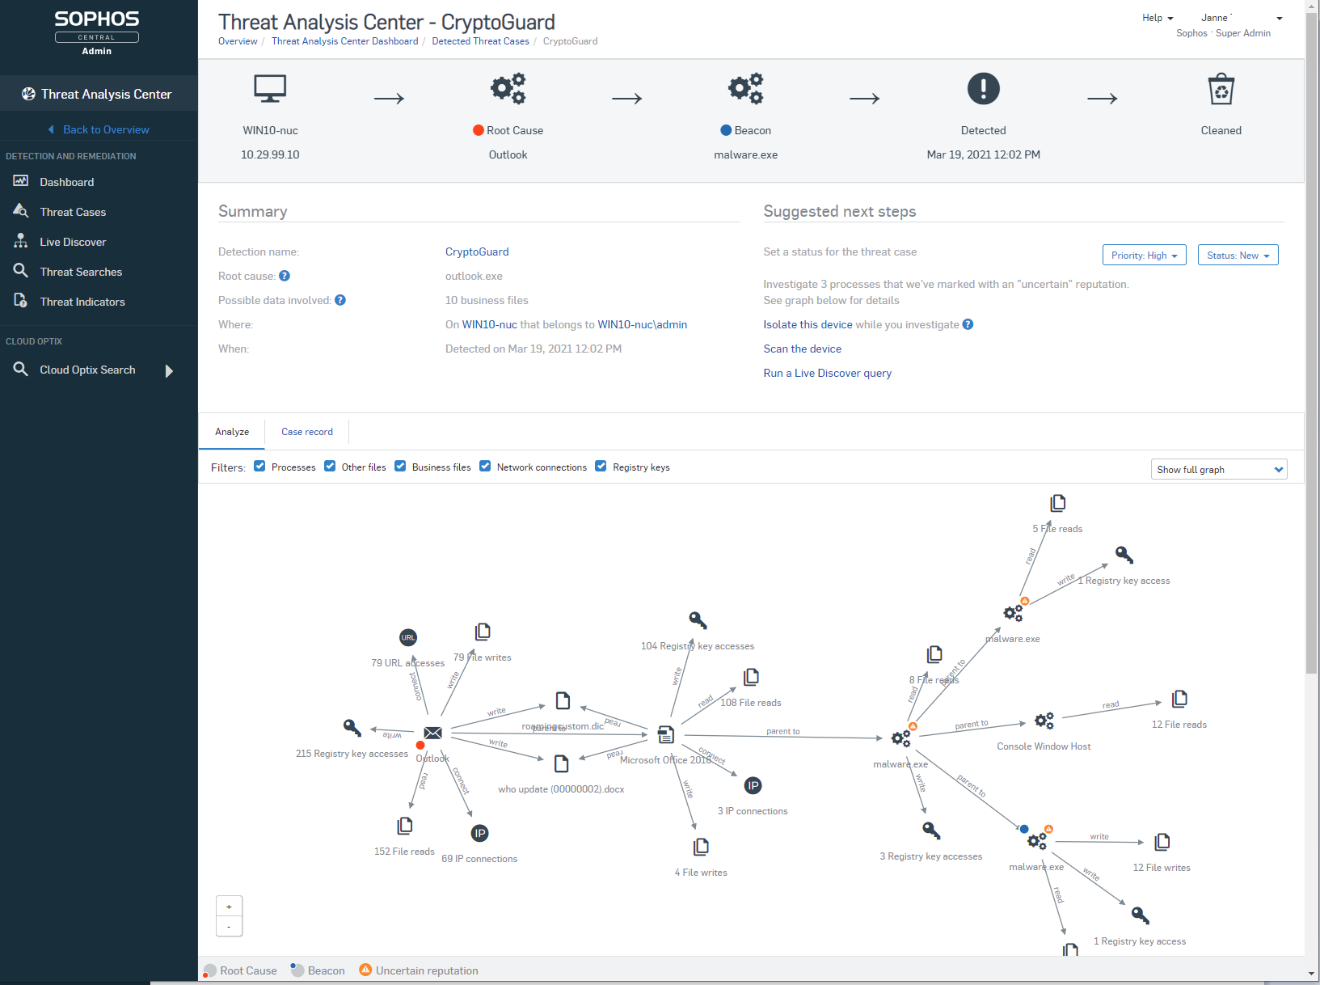The height and width of the screenshot is (985, 1320).
Task: Select the 79 File writes node icon
Action: [x=483, y=632]
